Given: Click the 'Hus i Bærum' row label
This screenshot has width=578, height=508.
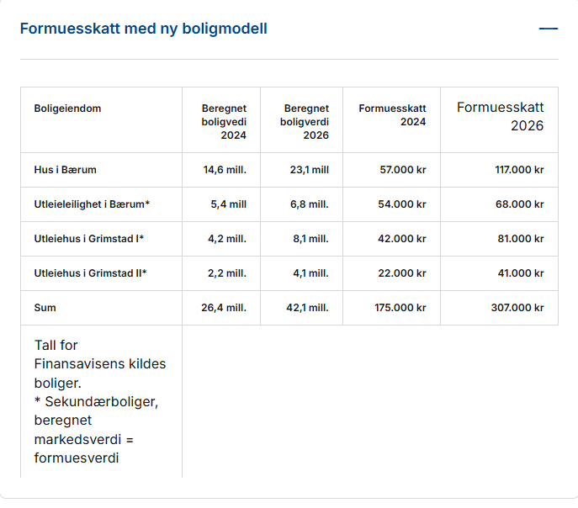Looking at the screenshot, I should 65,170.
